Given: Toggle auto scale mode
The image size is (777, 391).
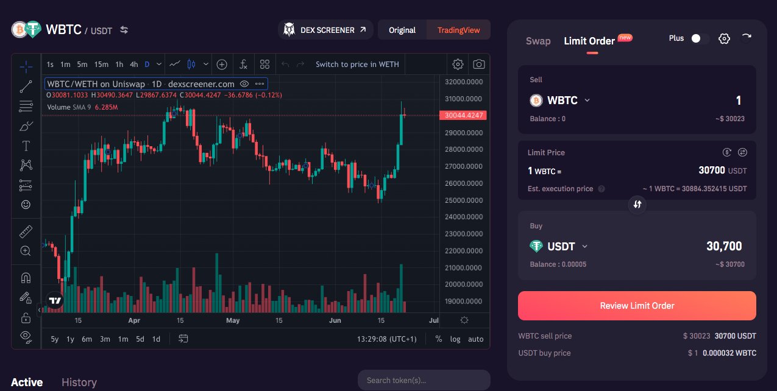Looking at the screenshot, I should (x=476, y=339).
